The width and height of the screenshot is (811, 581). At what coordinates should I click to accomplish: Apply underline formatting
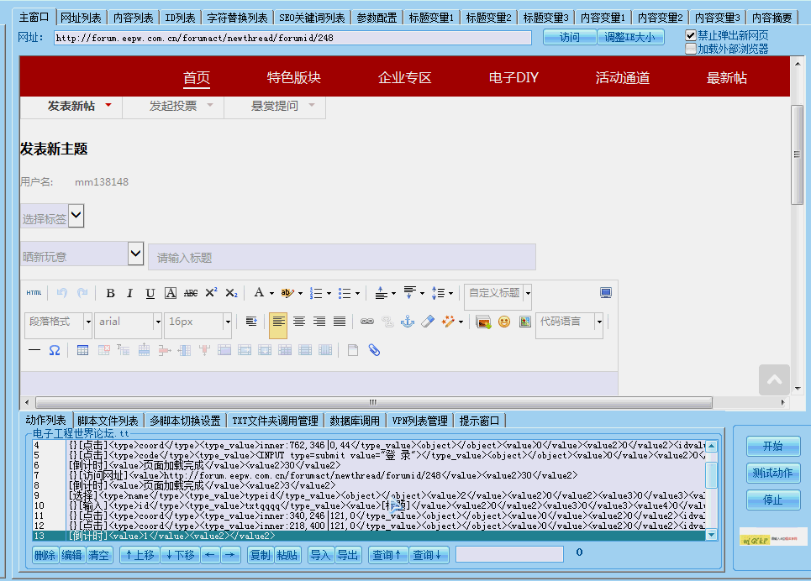[x=150, y=293]
